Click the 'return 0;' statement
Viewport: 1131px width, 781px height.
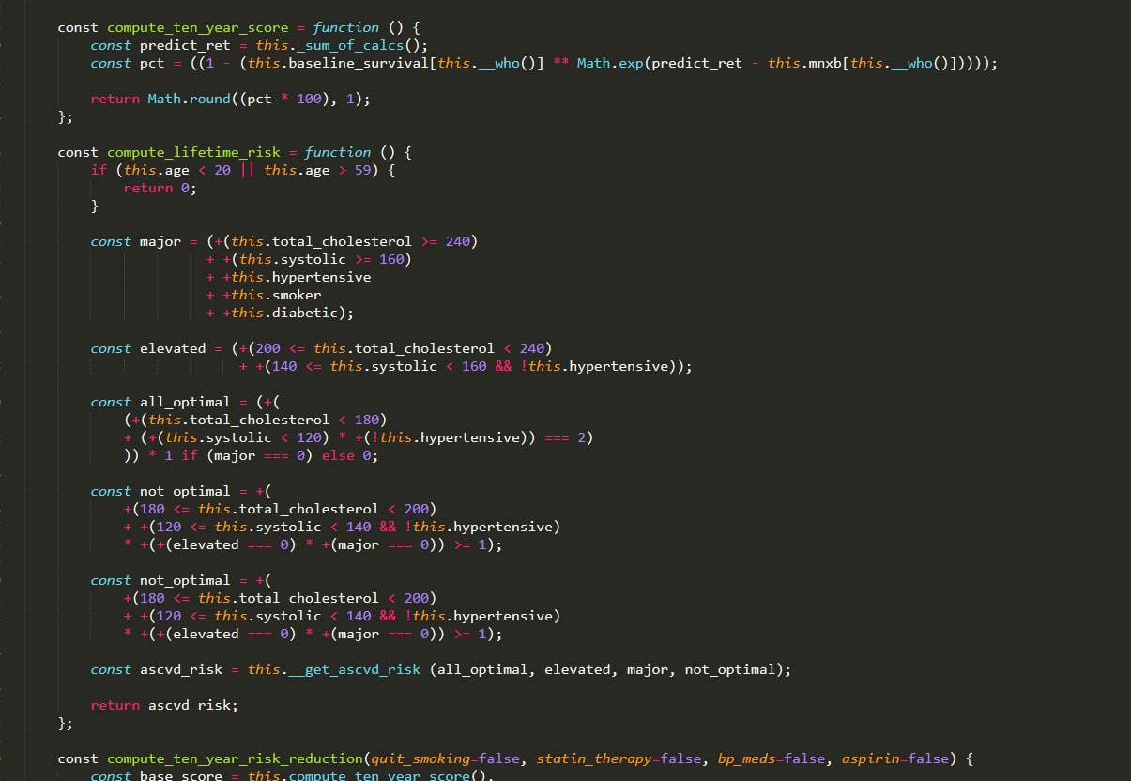pos(160,188)
